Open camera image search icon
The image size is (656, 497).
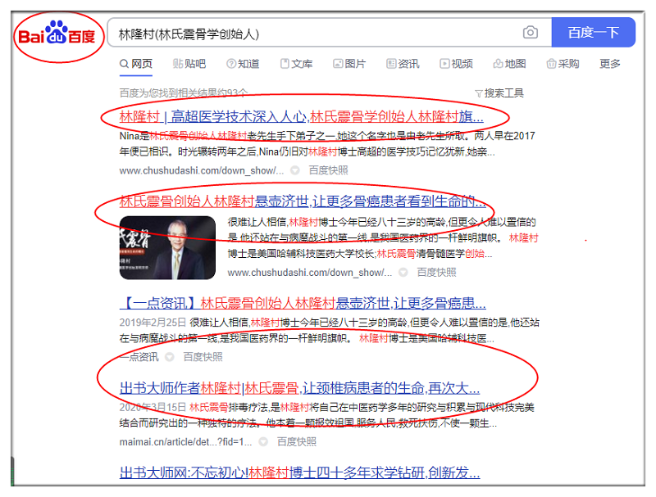pyautogui.click(x=531, y=33)
